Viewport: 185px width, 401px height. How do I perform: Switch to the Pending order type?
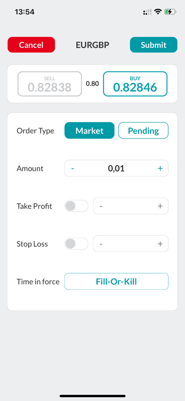[x=143, y=130]
